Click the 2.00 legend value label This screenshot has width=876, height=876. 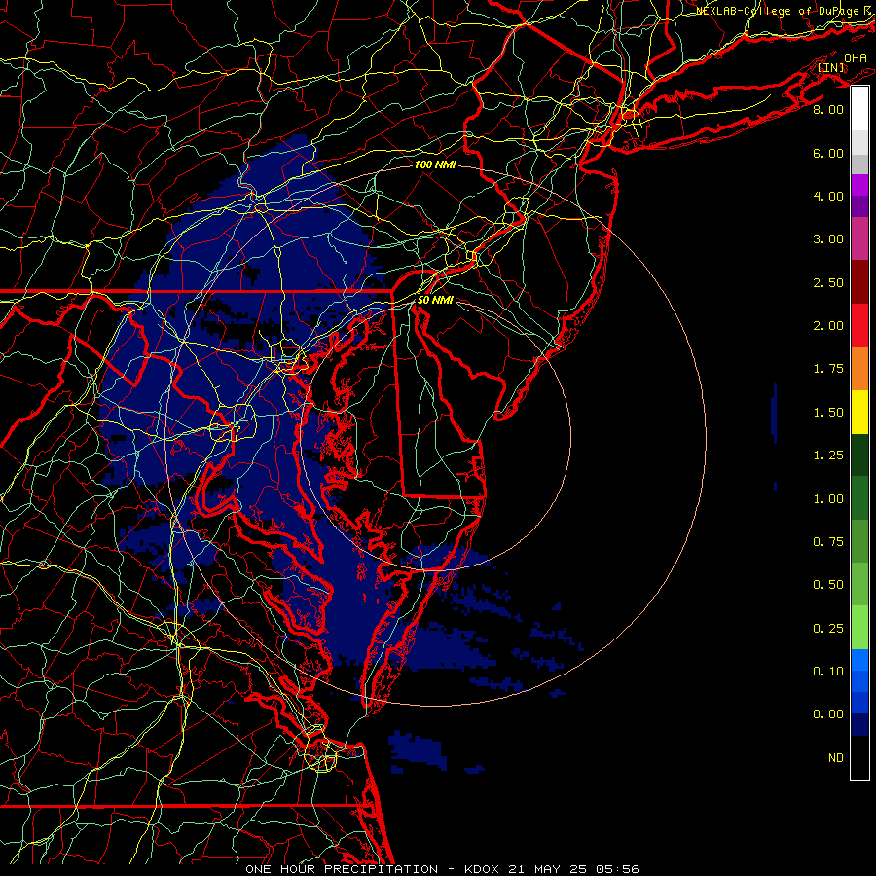pos(828,326)
